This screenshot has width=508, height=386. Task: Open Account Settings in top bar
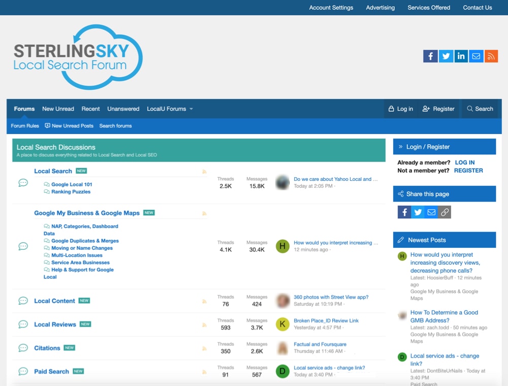(331, 8)
